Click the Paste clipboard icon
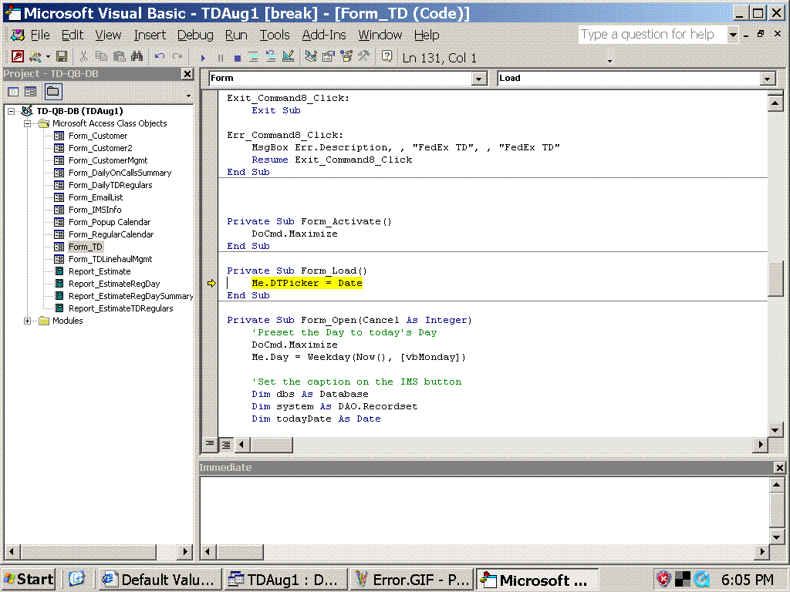 click(x=120, y=56)
